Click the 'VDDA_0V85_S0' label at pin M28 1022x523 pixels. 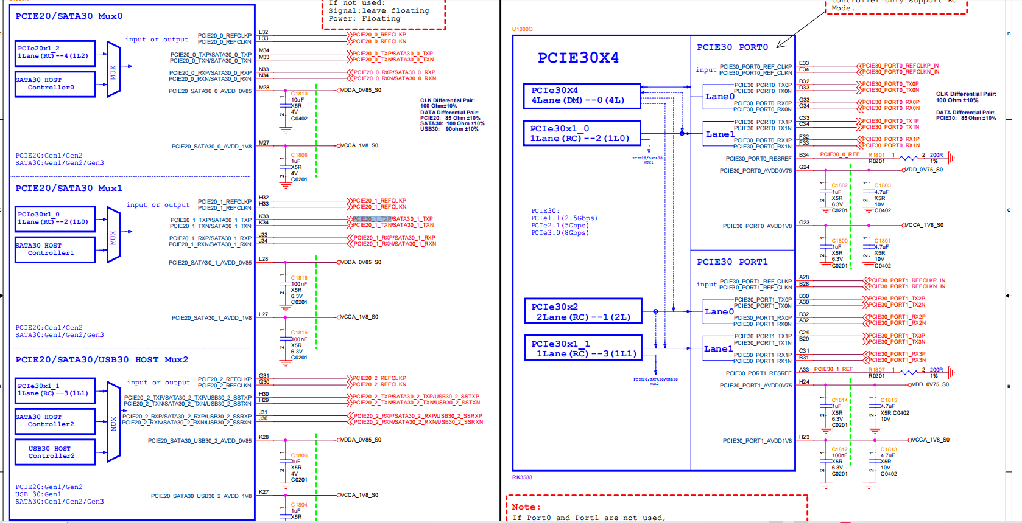(361, 90)
